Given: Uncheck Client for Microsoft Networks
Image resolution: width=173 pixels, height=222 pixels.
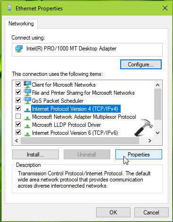Looking at the screenshot, I should [x=18, y=84].
